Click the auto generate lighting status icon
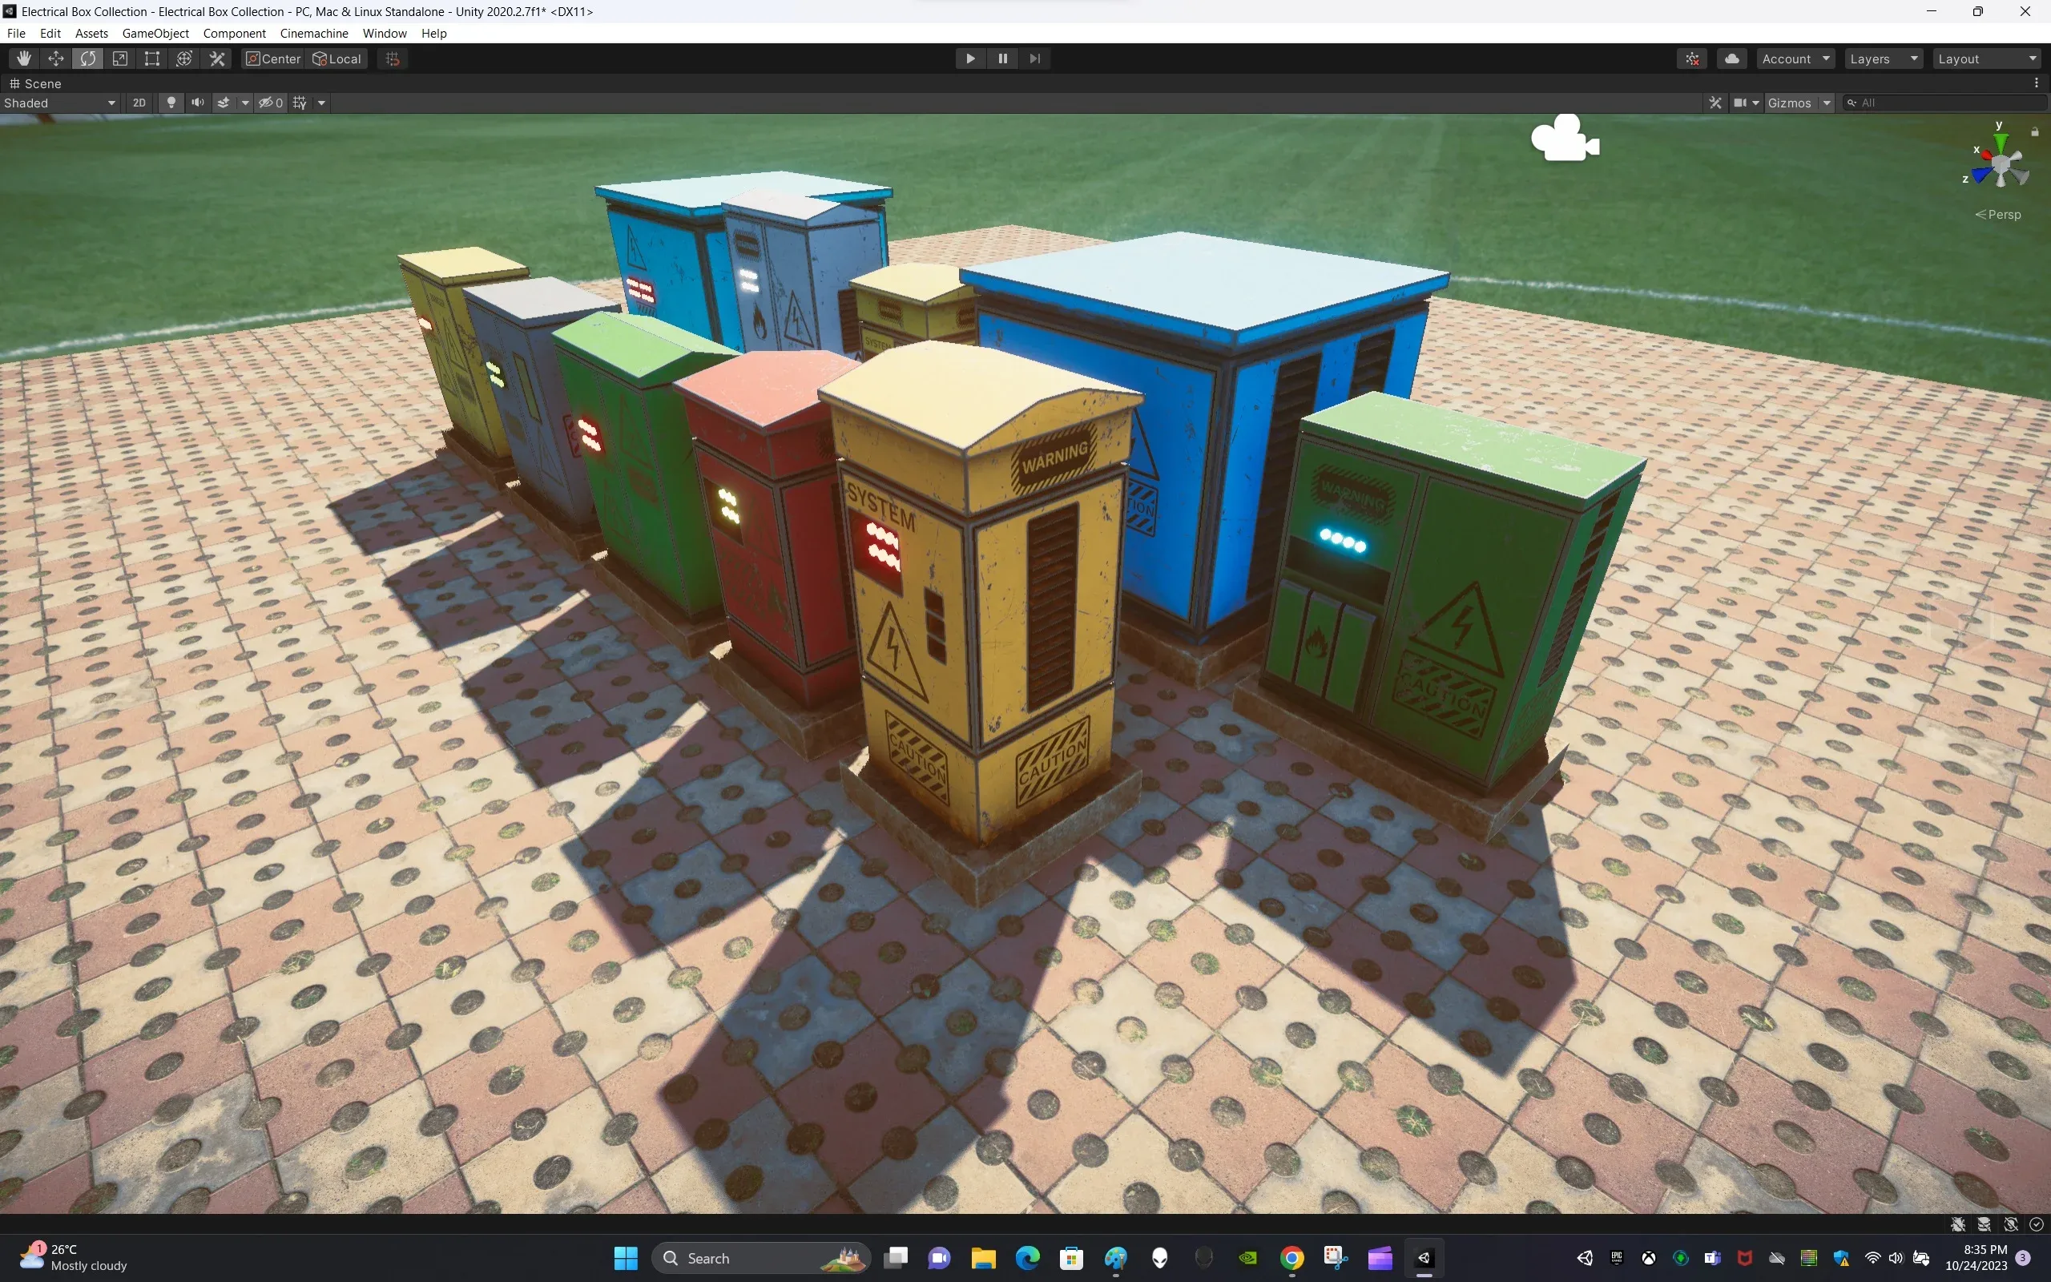This screenshot has height=1282, width=2051. [2010, 1224]
